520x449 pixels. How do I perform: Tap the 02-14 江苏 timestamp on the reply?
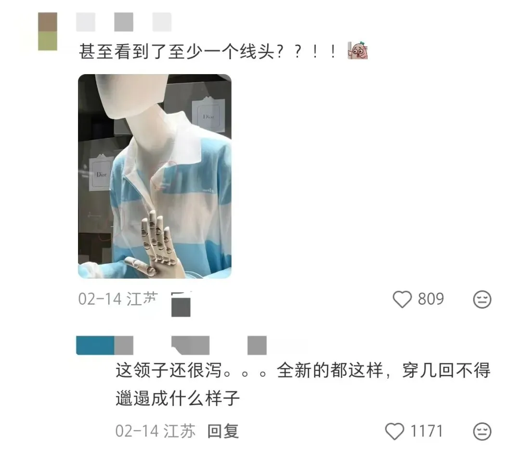(156, 431)
